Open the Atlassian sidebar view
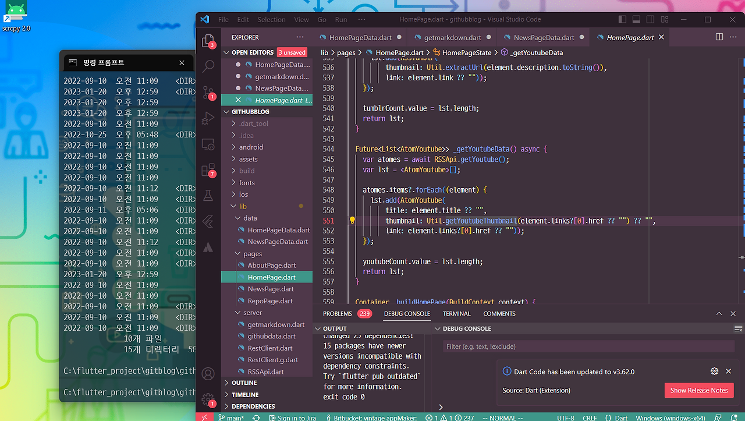 pos(208,247)
